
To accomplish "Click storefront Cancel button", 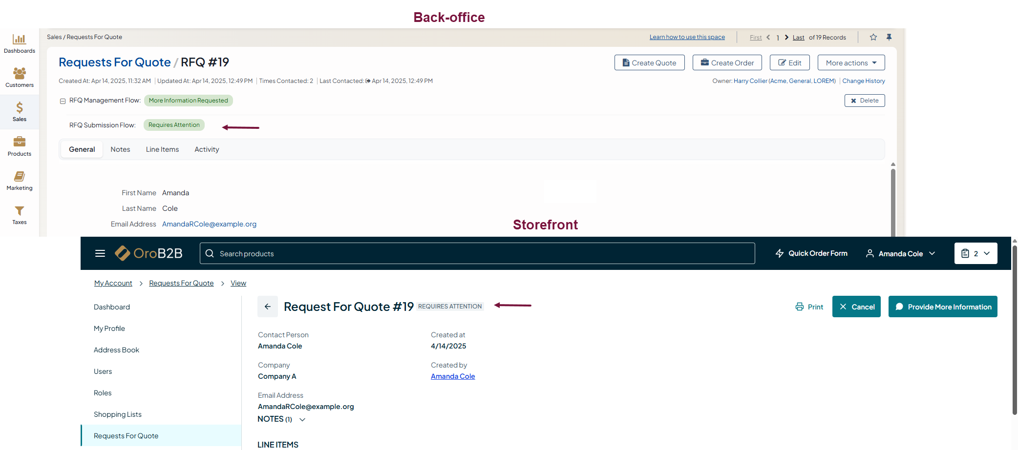I will click(x=857, y=307).
